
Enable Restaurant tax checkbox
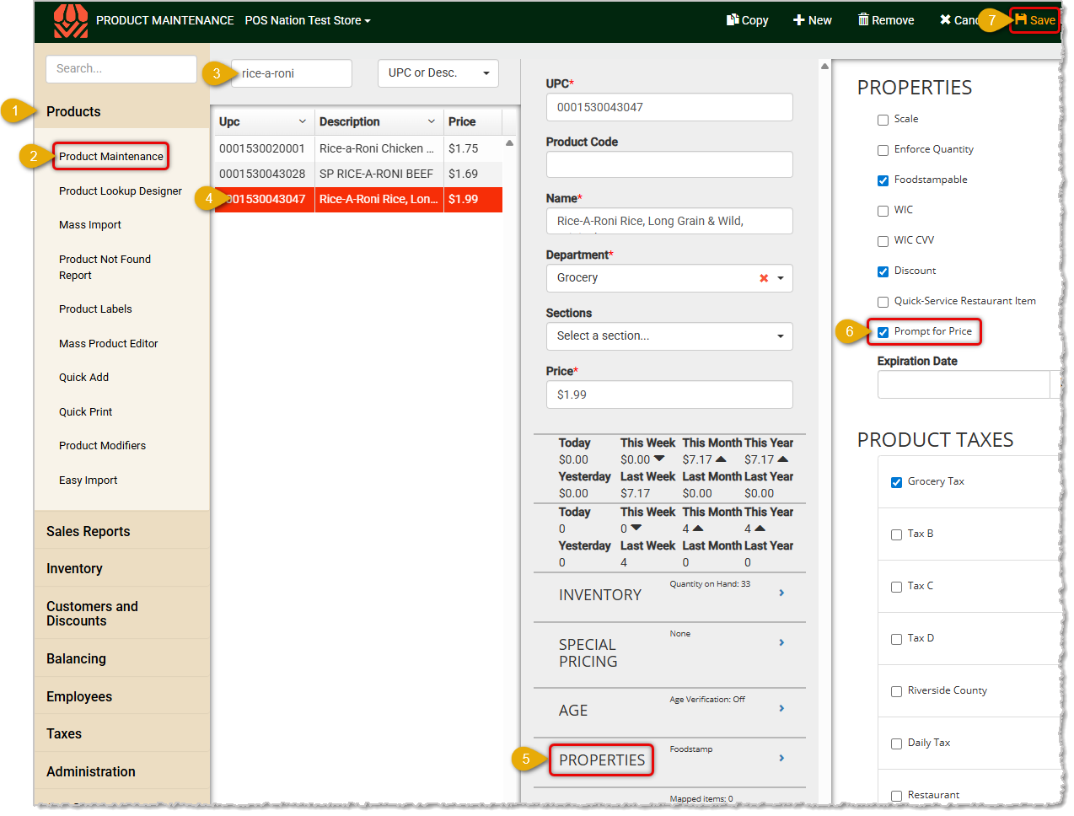click(x=896, y=796)
